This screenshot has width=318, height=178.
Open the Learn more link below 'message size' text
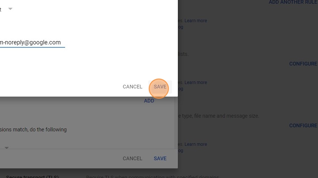(x=196, y=144)
